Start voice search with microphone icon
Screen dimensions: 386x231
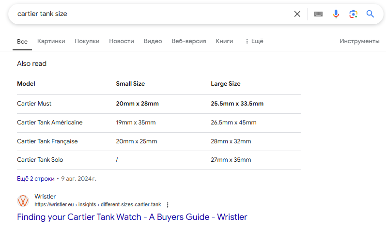point(336,14)
